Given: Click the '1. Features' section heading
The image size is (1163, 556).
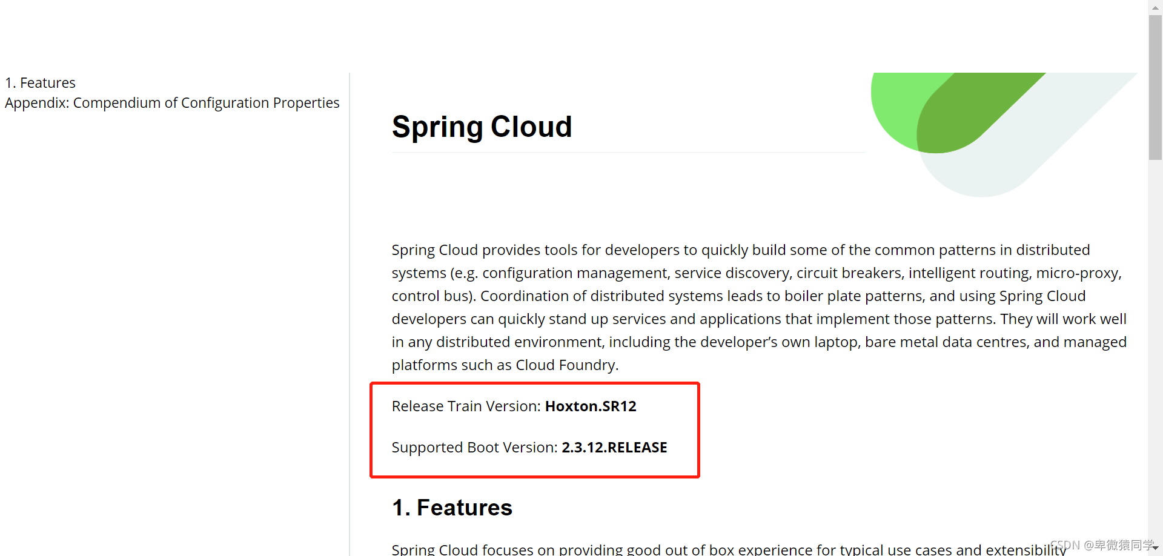Looking at the screenshot, I should point(452,508).
